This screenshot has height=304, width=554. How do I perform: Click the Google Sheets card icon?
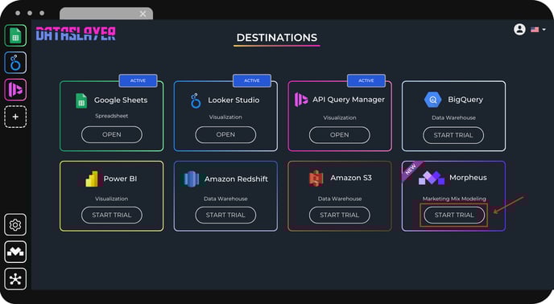(81, 101)
